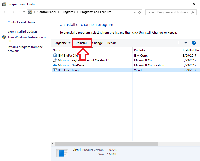
Task: Select Microsoft Keyboard Layout Creator 1.4 row text
Action: (x=83, y=60)
